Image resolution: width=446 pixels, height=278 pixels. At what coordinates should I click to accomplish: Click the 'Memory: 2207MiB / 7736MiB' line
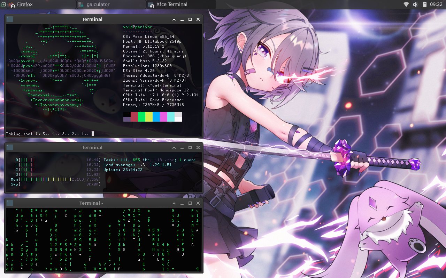coord(154,105)
